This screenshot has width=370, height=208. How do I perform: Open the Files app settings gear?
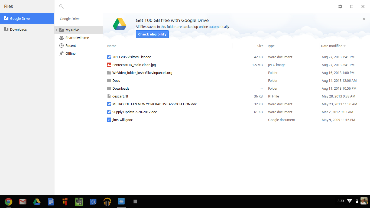(x=340, y=6)
